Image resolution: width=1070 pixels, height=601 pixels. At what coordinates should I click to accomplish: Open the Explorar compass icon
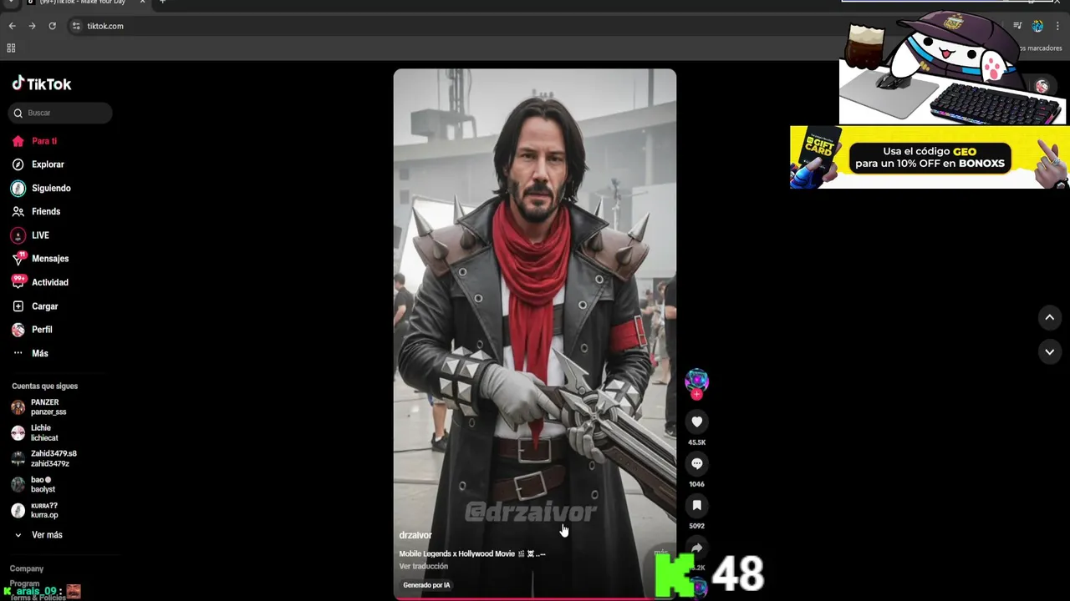pyautogui.click(x=18, y=164)
